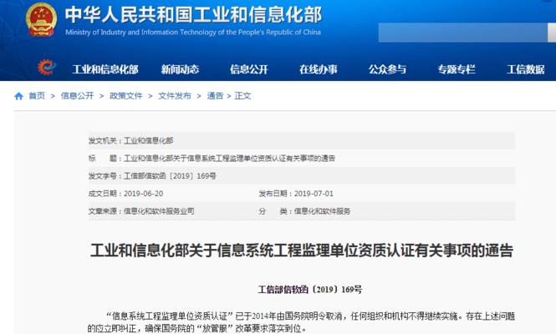556x334 pixels.
Task: Click the 发文字号 row with 169号
Action: tap(152, 176)
